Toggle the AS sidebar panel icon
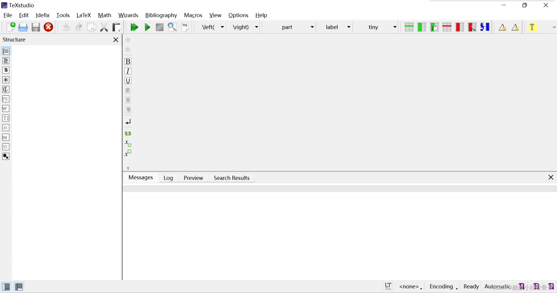Screen dimensions: 557x293 6,128
